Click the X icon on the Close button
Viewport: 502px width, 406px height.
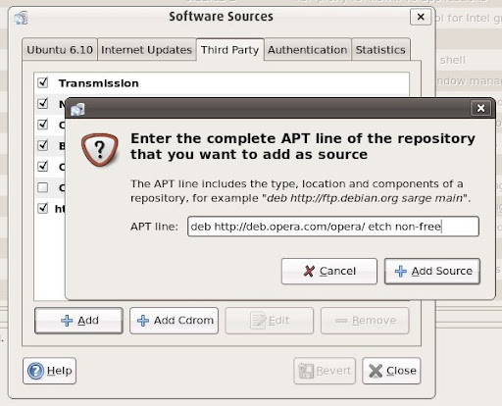(x=376, y=371)
